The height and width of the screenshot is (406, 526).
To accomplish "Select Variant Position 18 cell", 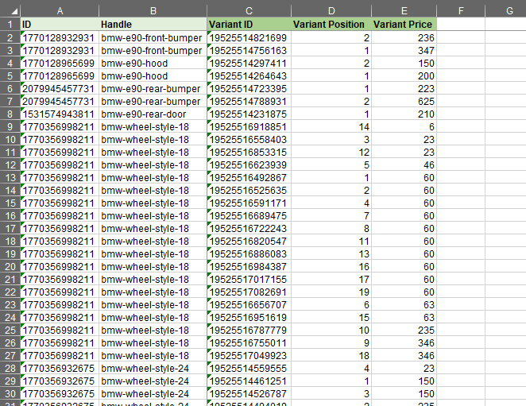I will [x=331, y=356].
